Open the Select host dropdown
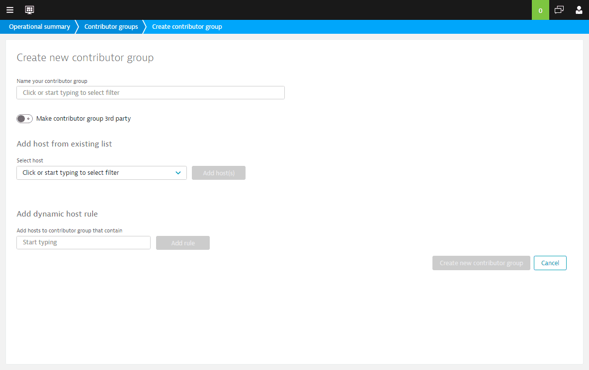The width and height of the screenshot is (589, 370). click(x=101, y=173)
